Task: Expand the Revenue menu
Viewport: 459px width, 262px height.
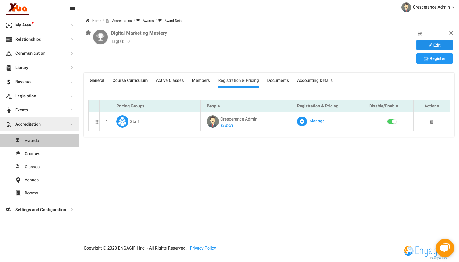Action: pyautogui.click(x=40, y=82)
